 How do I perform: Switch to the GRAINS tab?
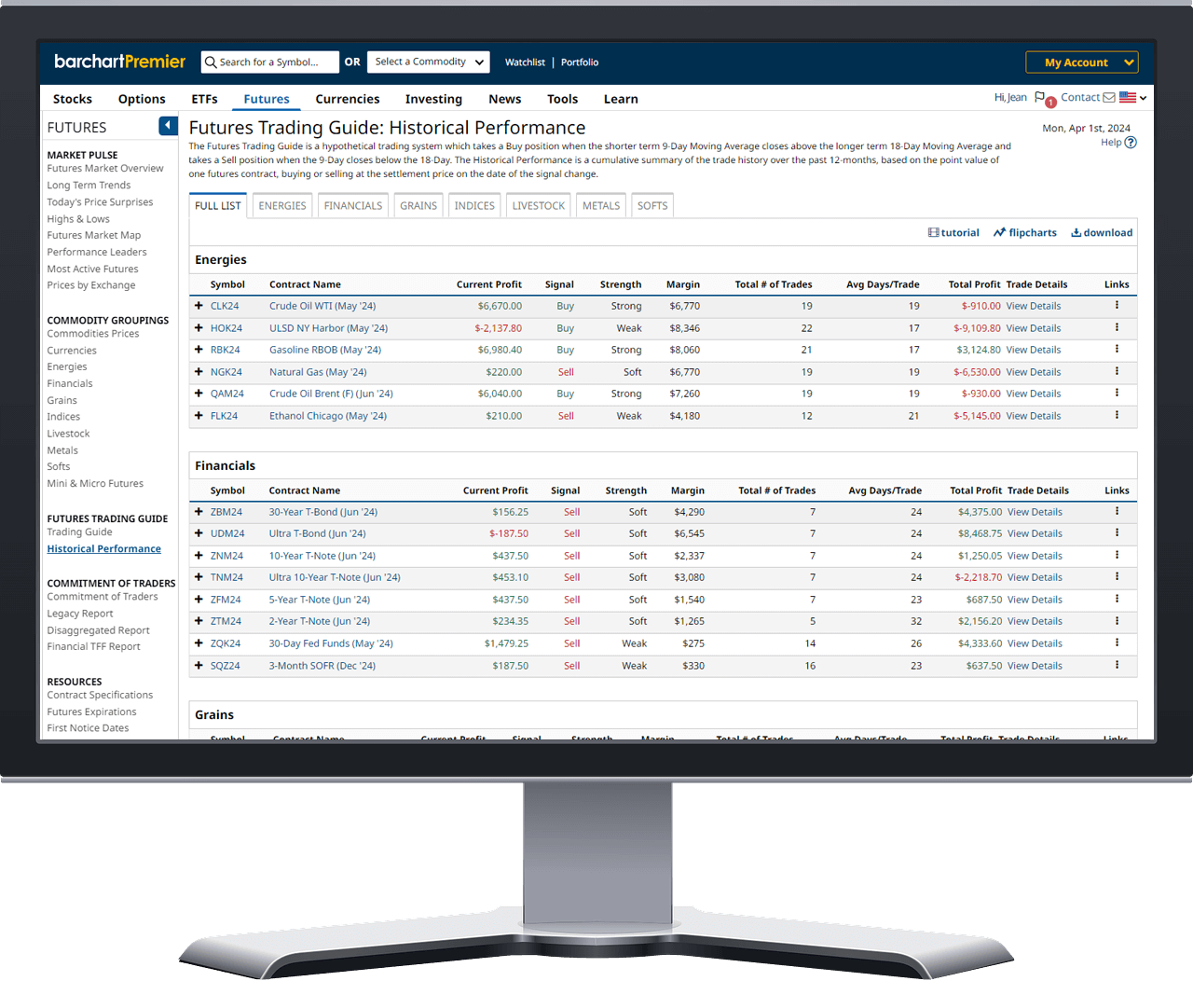(418, 206)
